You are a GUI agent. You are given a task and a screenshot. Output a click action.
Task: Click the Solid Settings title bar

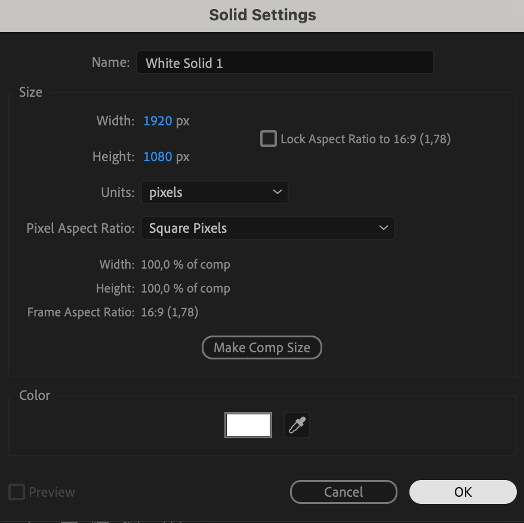tap(262, 15)
